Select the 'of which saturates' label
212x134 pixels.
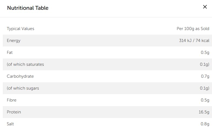(25, 64)
